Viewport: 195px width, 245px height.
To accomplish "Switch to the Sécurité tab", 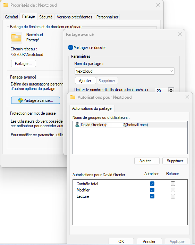I will (46, 17).
